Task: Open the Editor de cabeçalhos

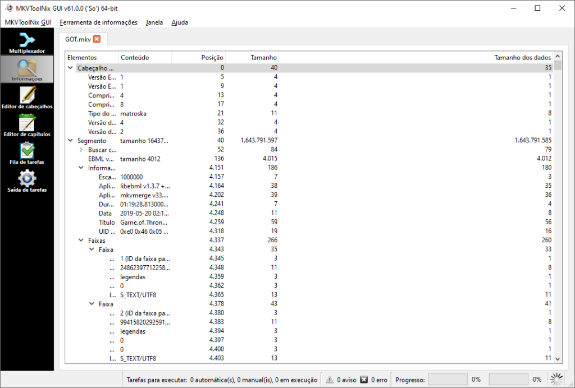Action: [x=26, y=98]
